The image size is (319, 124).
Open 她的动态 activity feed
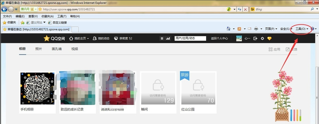[101, 38]
